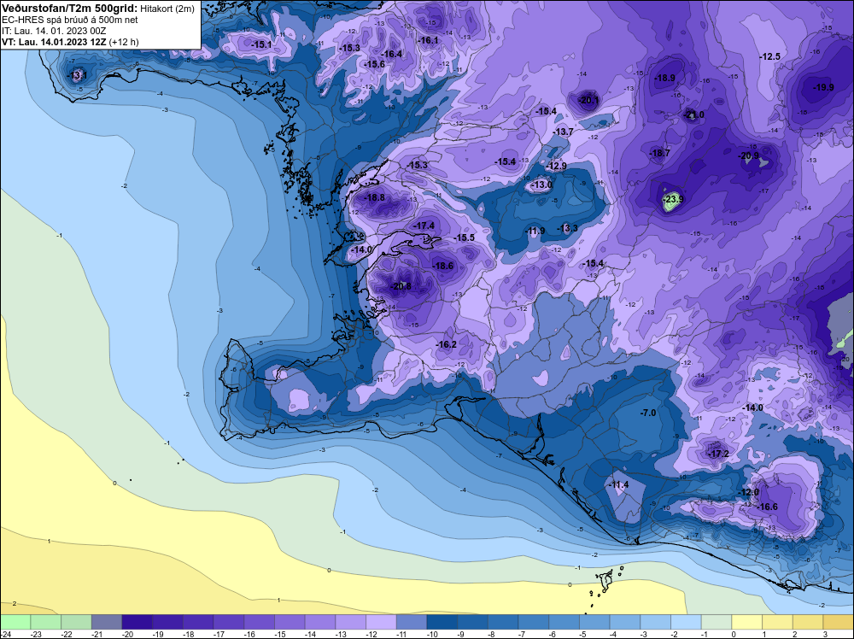
Task: Select the legend swatch labeled -10
Action: (442, 622)
